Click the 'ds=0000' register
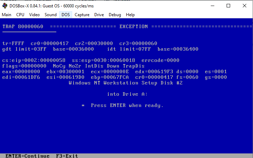Viewport: 253px width, 158px height. coord(187,72)
